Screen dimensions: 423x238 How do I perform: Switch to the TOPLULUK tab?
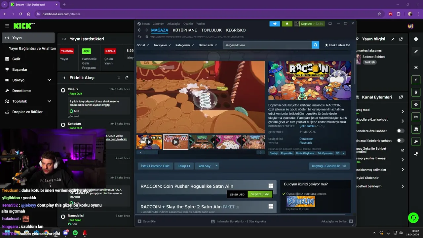[x=211, y=30]
